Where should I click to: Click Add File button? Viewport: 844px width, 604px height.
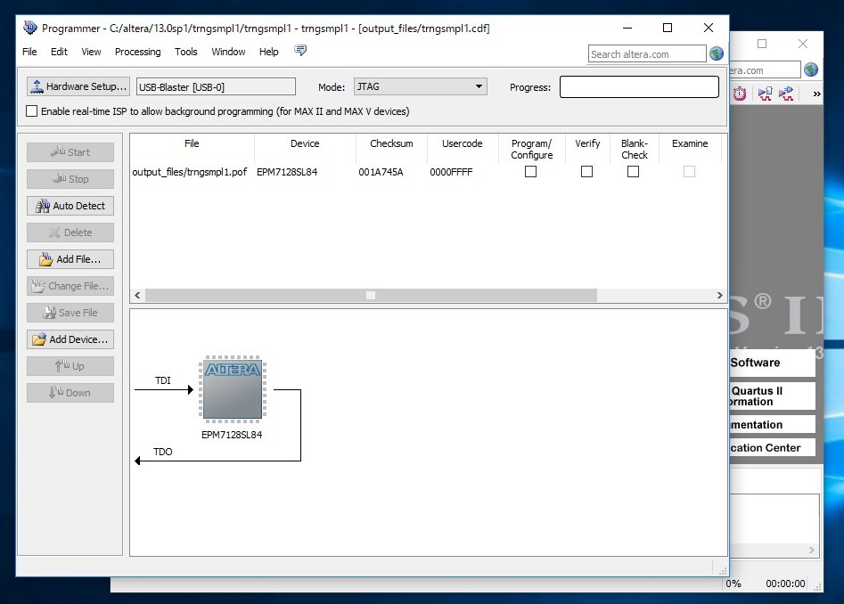(x=70, y=259)
